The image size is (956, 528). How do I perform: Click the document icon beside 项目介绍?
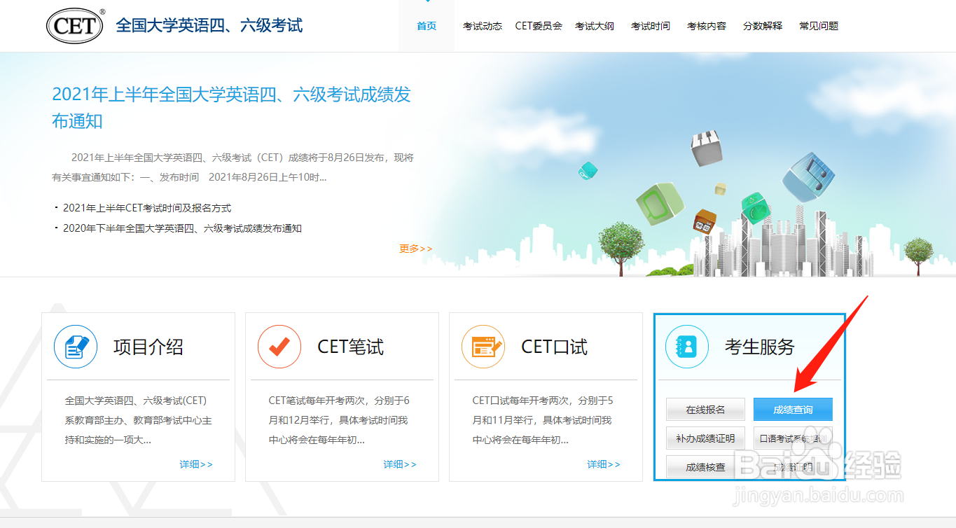[x=75, y=346]
